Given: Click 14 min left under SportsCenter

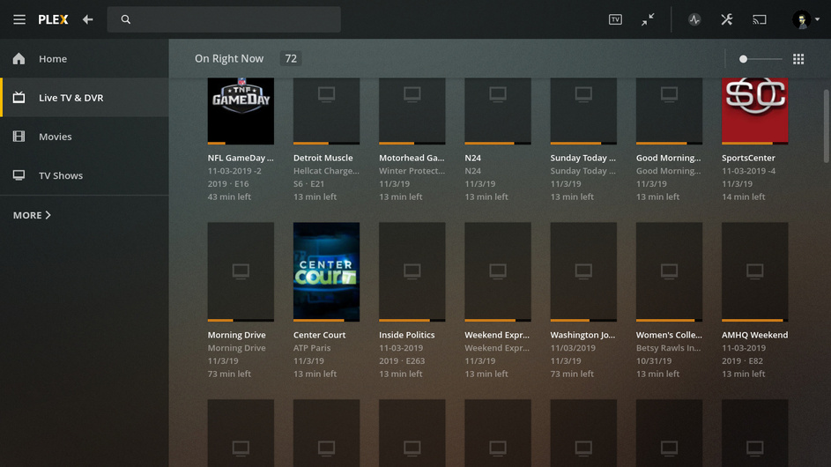Looking at the screenshot, I should click(x=743, y=196).
